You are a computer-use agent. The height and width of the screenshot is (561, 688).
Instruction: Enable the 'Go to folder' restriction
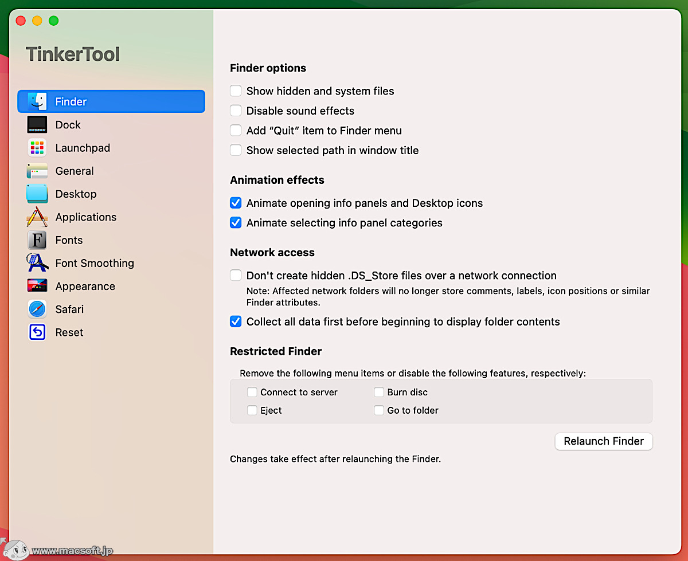coord(379,410)
